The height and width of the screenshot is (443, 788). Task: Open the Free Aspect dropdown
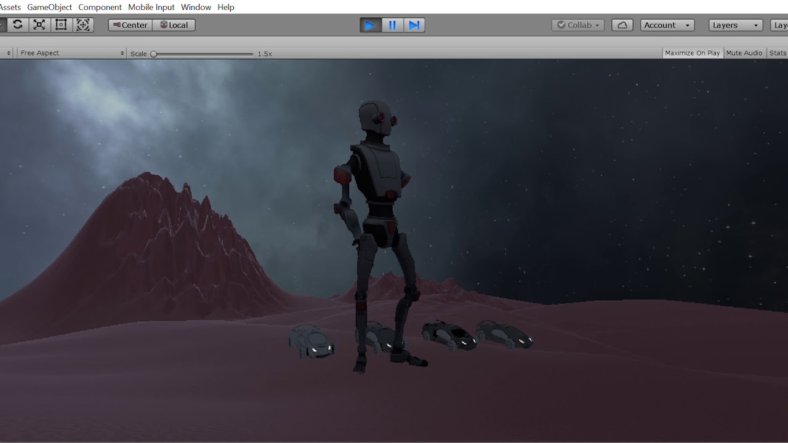[71, 53]
